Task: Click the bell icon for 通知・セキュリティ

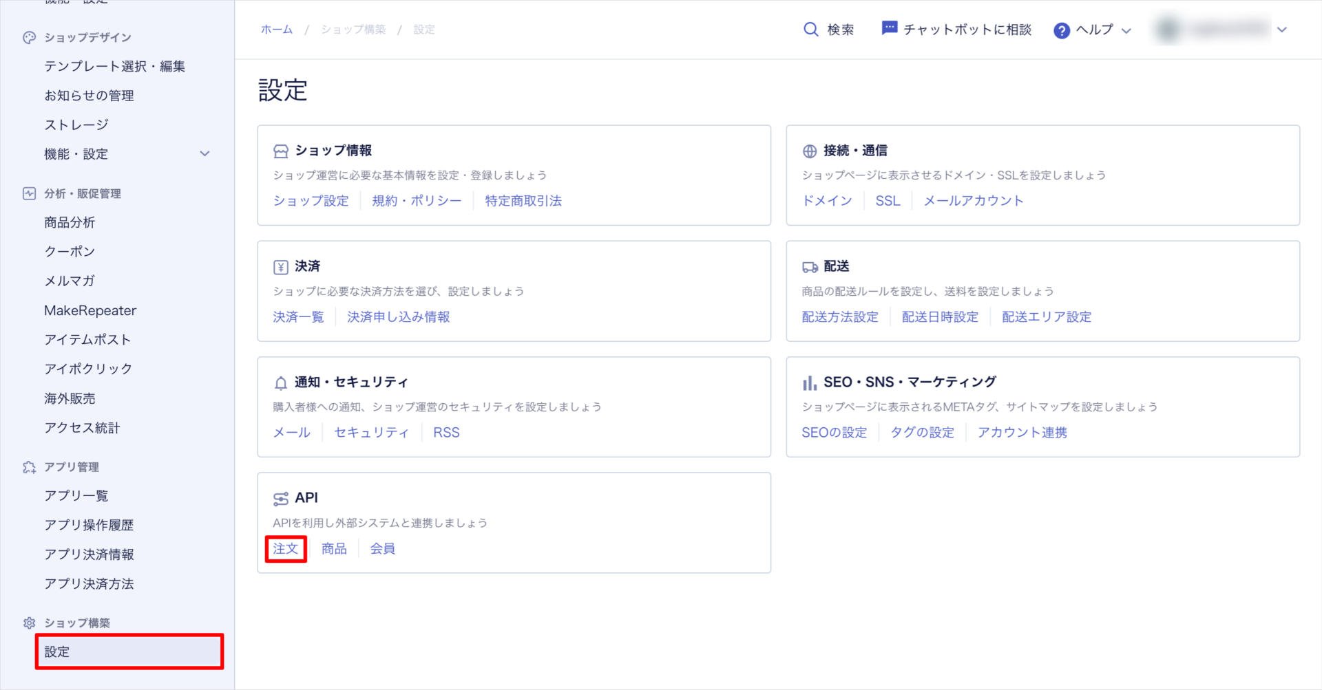Action: pos(280,382)
